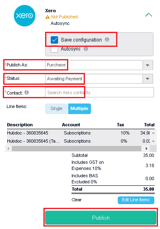This screenshot has width=160, height=229.
Task: Focus the Search Xero contacts field
Action: coord(99,92)
